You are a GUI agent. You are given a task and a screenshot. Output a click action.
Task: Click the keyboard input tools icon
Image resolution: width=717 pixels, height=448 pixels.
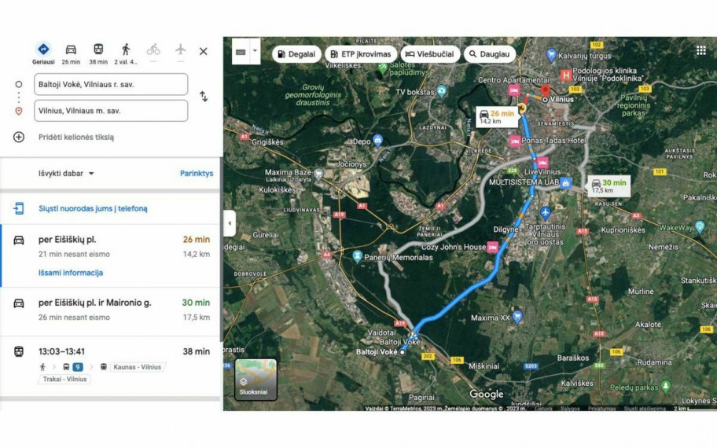tap(241, 52)
